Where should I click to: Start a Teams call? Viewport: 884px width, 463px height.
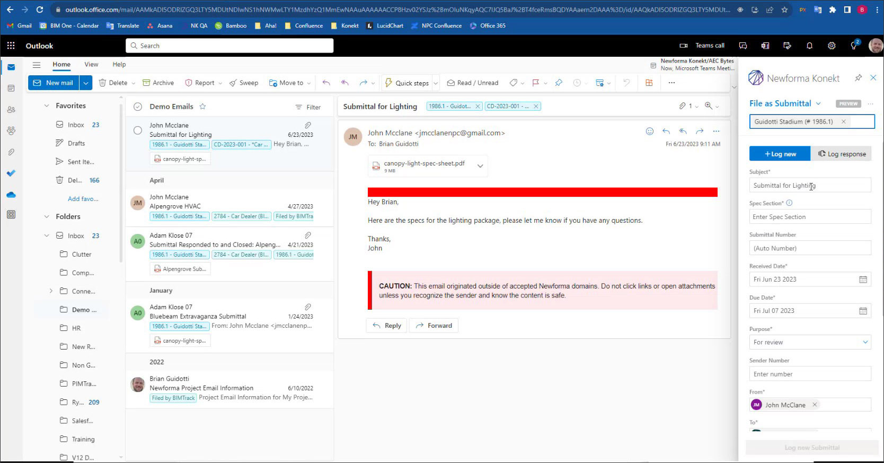[x=702, y=46]
